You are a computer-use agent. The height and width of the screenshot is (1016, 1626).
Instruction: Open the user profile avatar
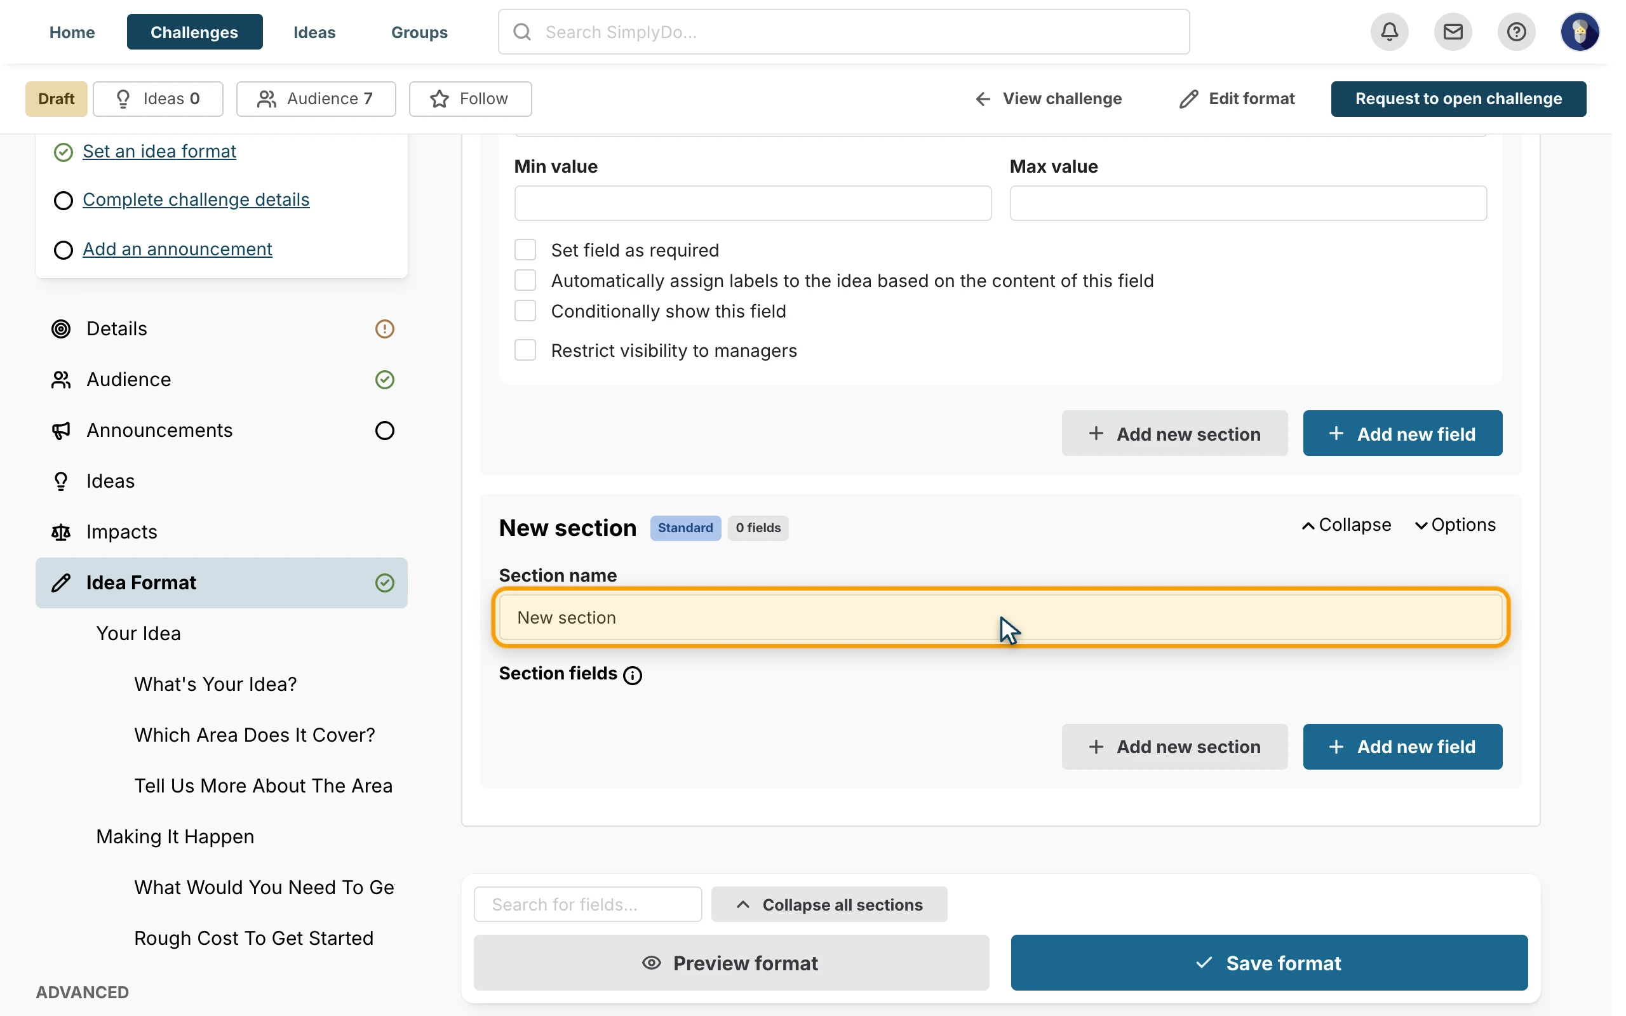pyautogui.click(x=1580, y=32)
